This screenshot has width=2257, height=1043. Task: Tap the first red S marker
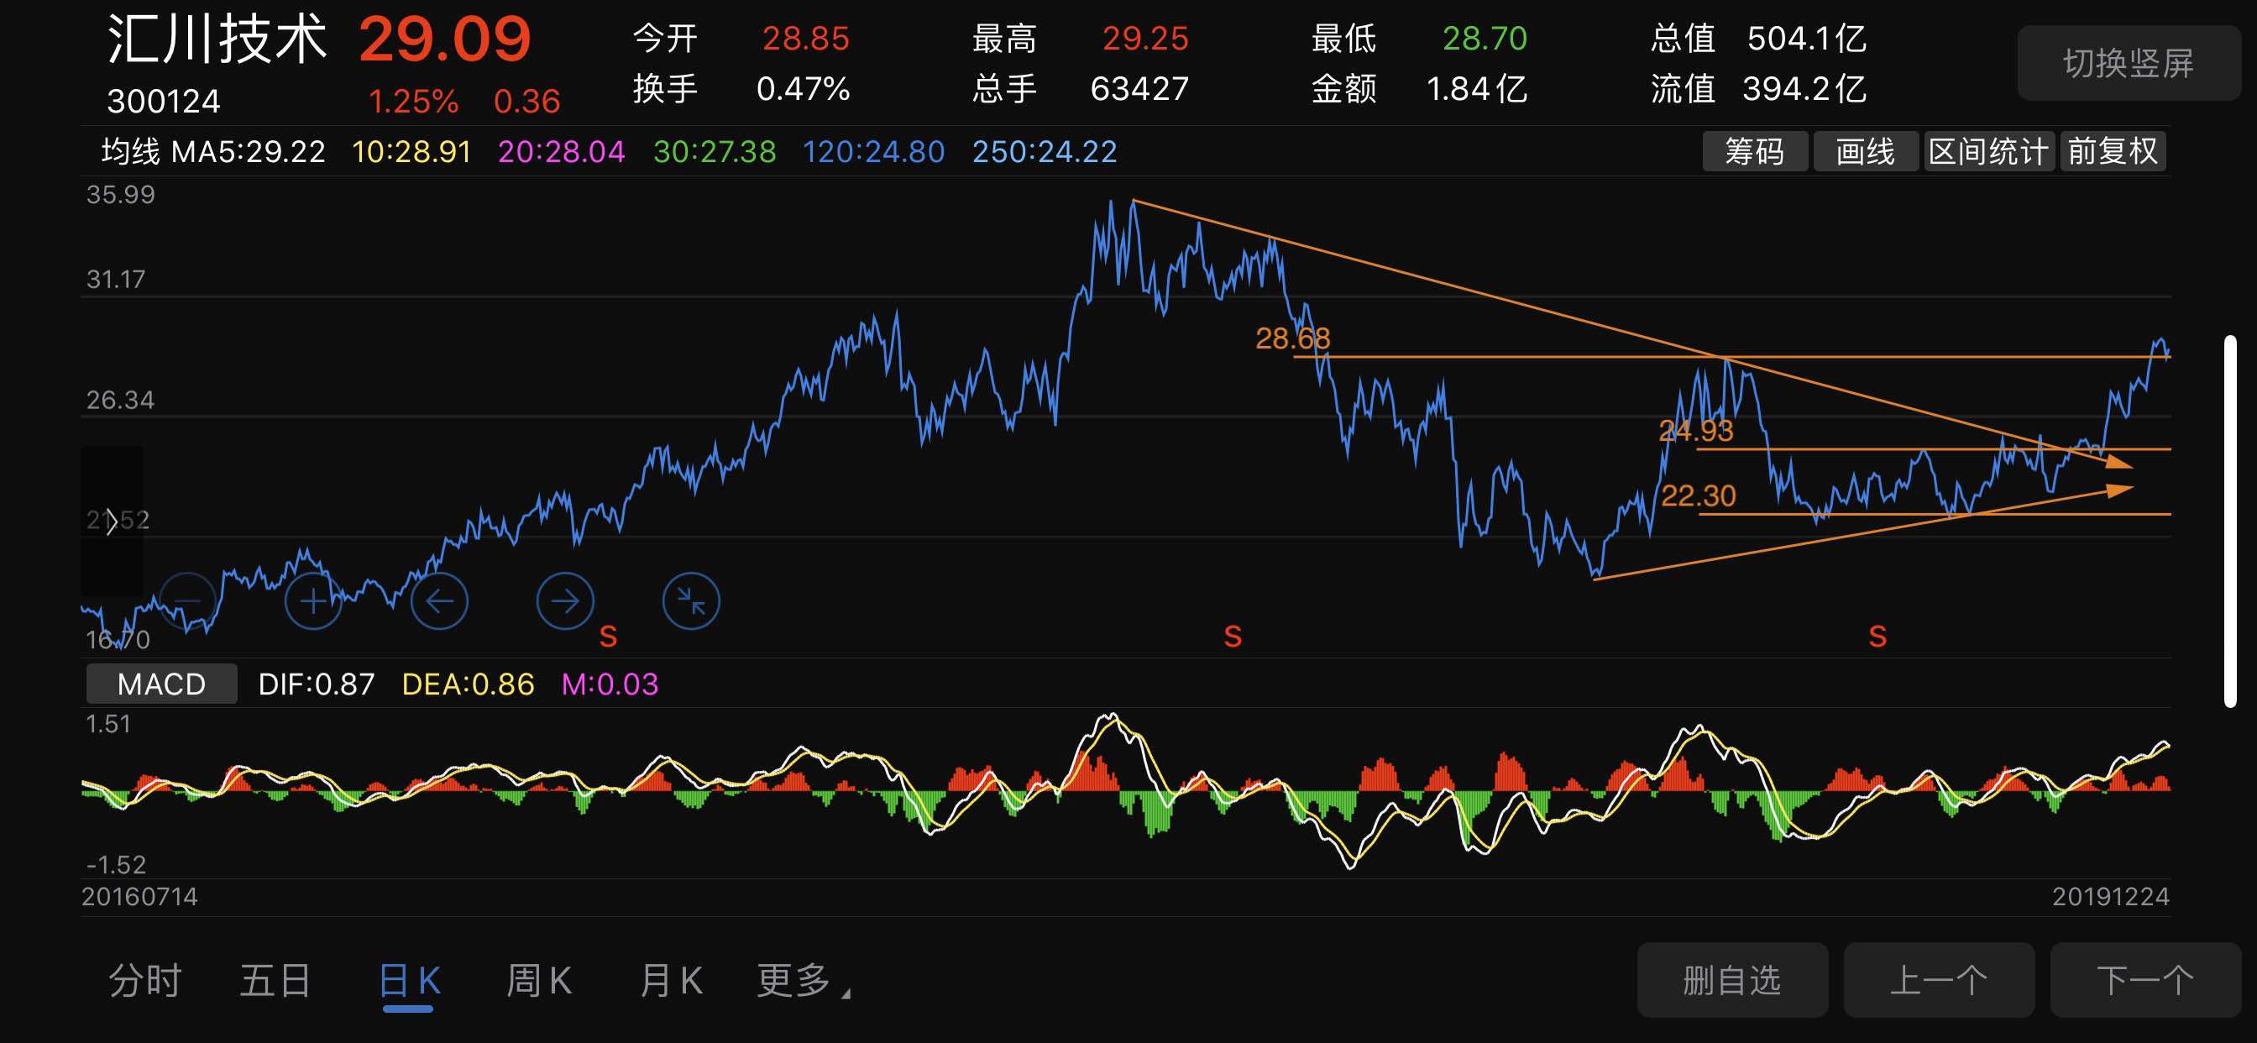pos(608,637)
